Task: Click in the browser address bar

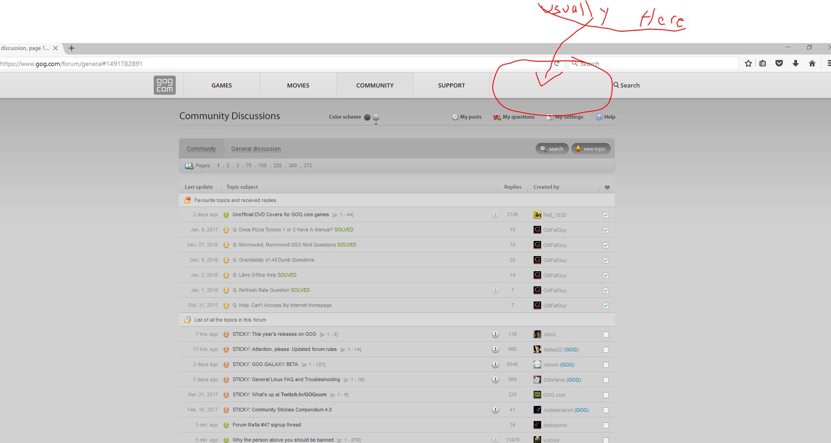Action: pyautogui.click(x=275, y=64)
